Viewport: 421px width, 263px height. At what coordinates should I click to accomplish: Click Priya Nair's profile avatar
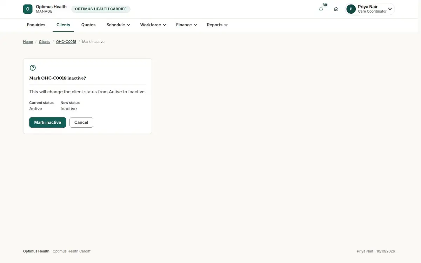pos(351,9)
